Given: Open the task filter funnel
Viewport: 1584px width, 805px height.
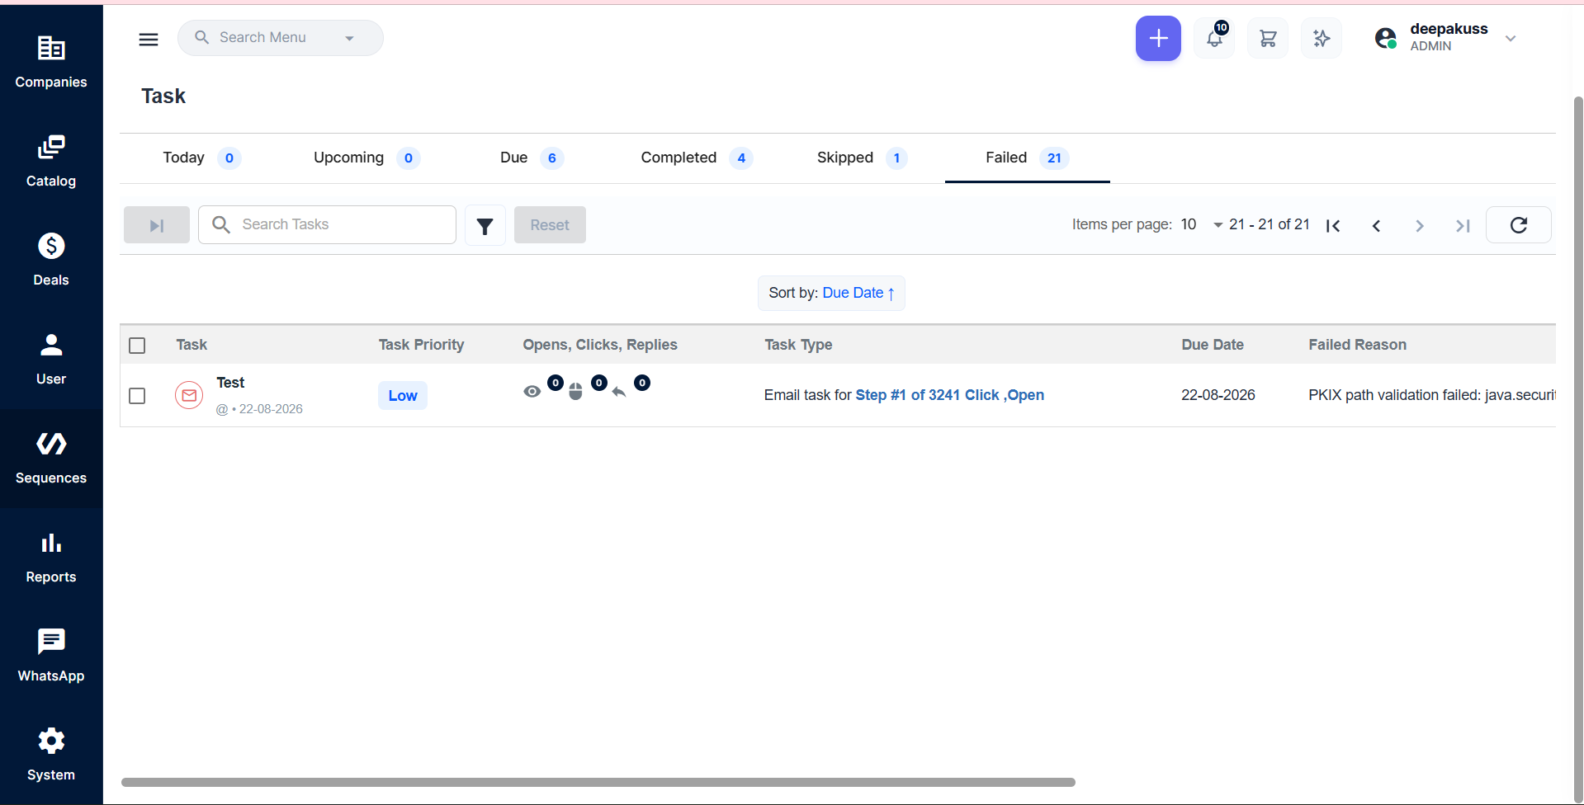Looking at the screenshot, I should [x=485, y=225].
